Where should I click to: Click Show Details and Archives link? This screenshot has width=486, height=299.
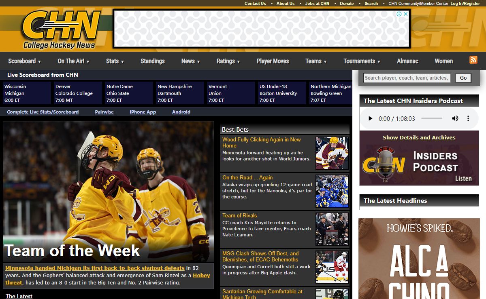[x=419, y=137]
